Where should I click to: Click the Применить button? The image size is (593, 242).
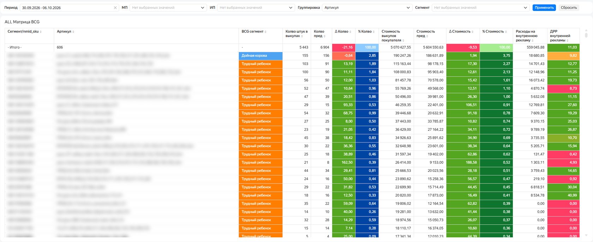coord(544,8)
